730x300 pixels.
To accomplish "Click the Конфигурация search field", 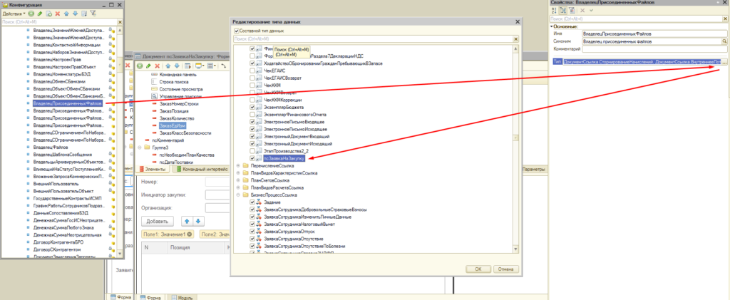I will pyautogui.click(x=59, y=21).
